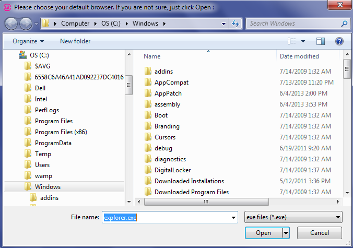This screenshot has height=248, width=353.
Task: Select $AVG folder in navigation tree
Action: coord(42,66)
